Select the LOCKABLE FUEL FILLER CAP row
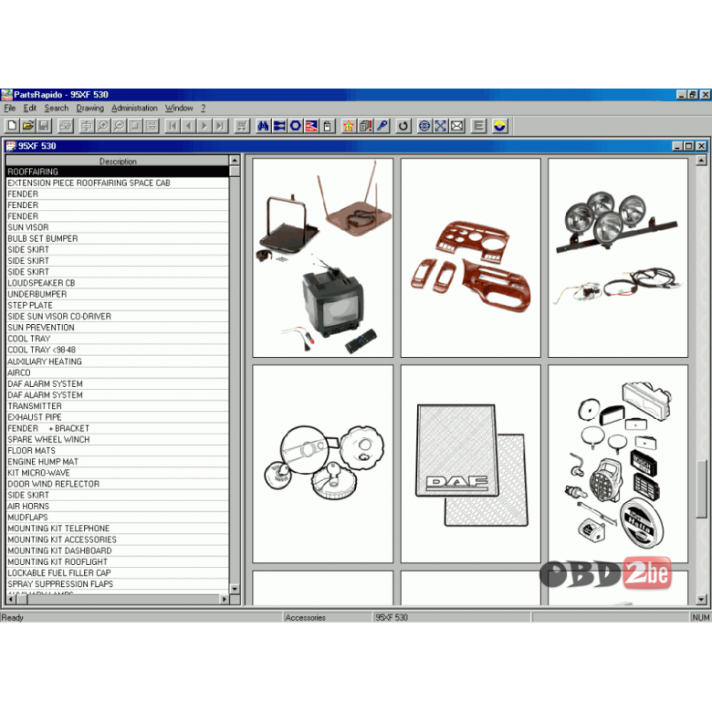Image resolution: width=712 pixels, height=712 pixels. pyautogui.click(x=118, y=573)
